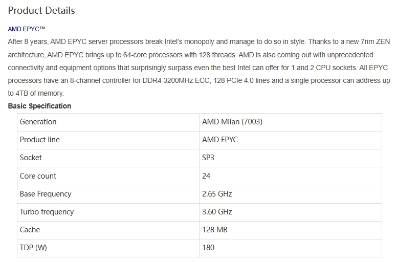Click the Basic Specification heading
The image size is (397, 262).
pos(39,106)
